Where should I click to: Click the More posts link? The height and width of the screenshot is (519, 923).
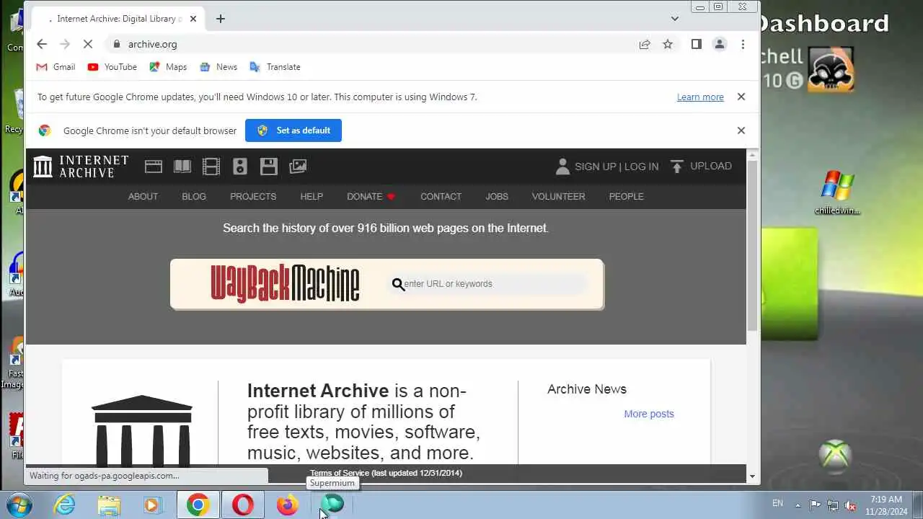click(649, 414)
